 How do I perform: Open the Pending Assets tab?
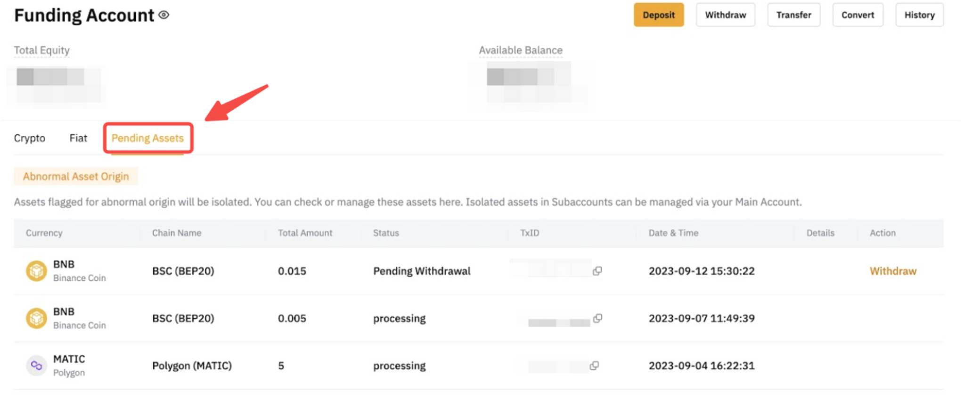pyautogui.click(x=147, y=138)
